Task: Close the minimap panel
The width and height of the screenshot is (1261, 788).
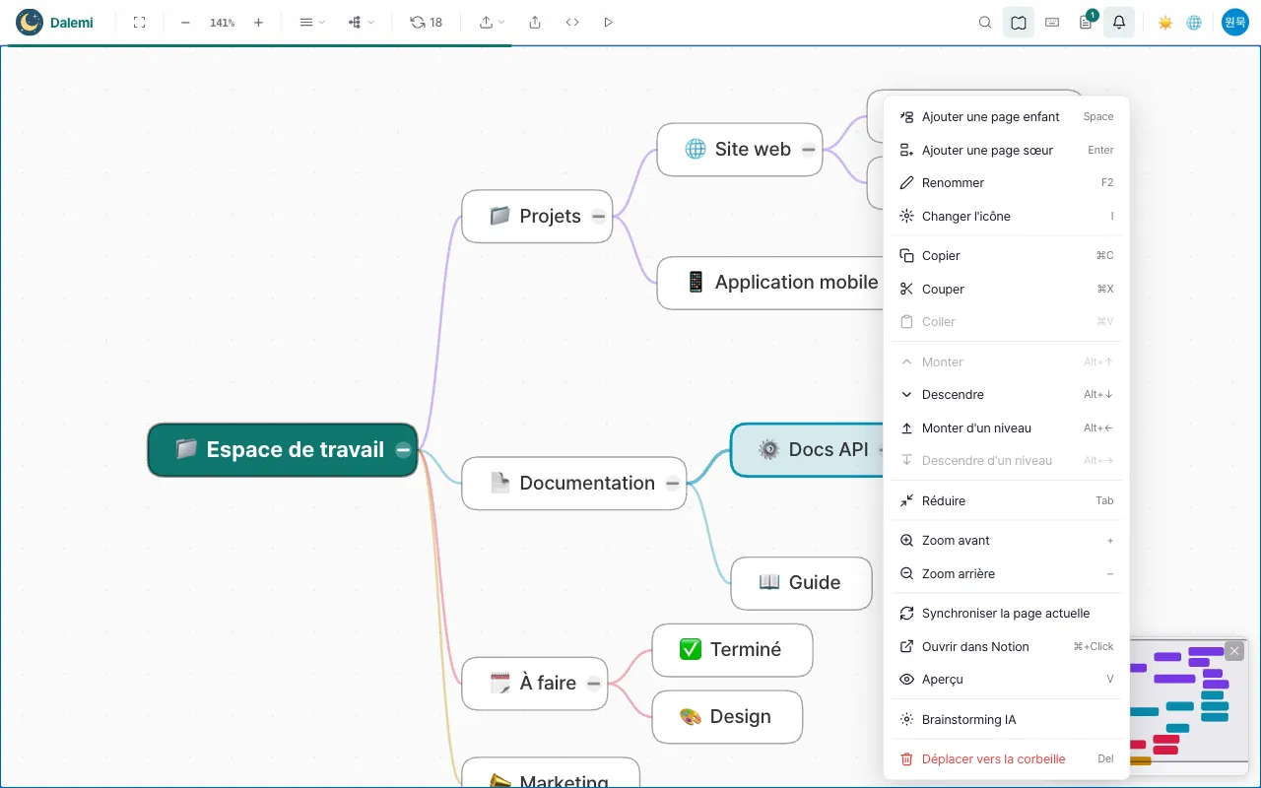Action: (1234, 651)
